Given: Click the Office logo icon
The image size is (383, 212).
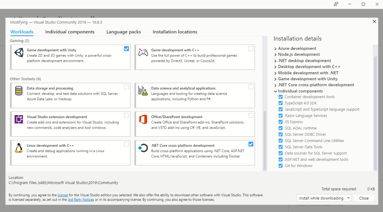Looking at the screenshot, I should [143, 119].
